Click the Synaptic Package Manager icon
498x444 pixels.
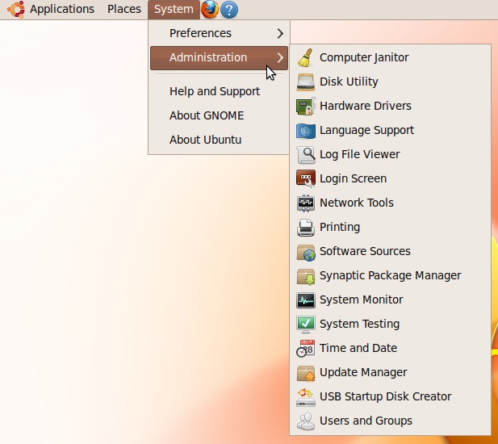pos(306,276)
